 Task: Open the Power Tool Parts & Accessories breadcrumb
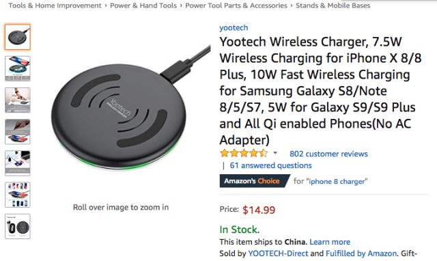point(236,5)
